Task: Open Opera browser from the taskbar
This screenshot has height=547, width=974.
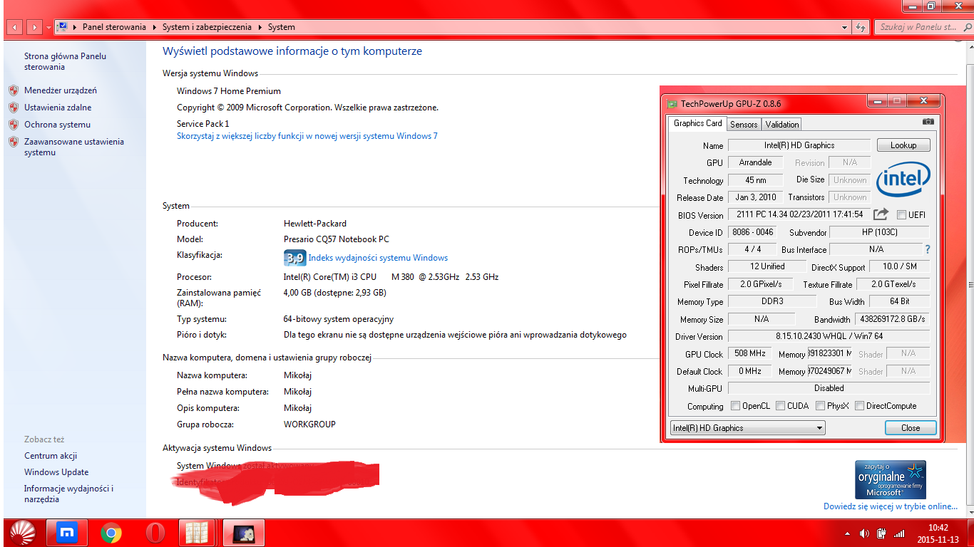Action: [155, 532]
